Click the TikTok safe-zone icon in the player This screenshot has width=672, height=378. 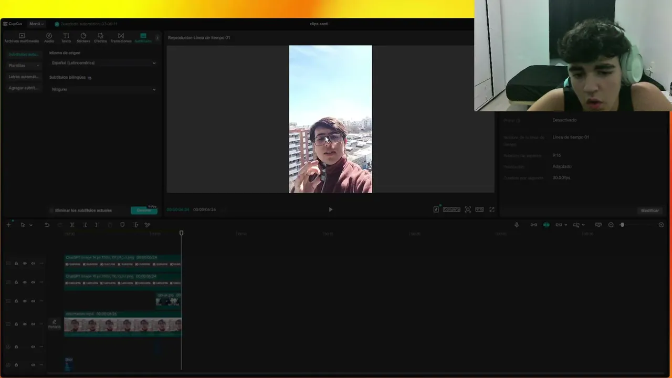coord(436,209)
